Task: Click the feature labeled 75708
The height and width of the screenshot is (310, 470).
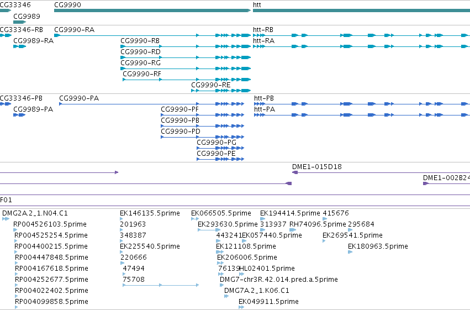Action: coord(161,285)
